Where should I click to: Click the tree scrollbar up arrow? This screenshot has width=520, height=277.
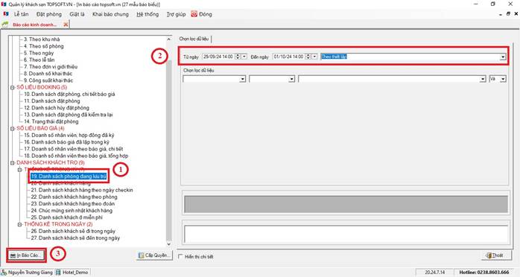[169, 39]
